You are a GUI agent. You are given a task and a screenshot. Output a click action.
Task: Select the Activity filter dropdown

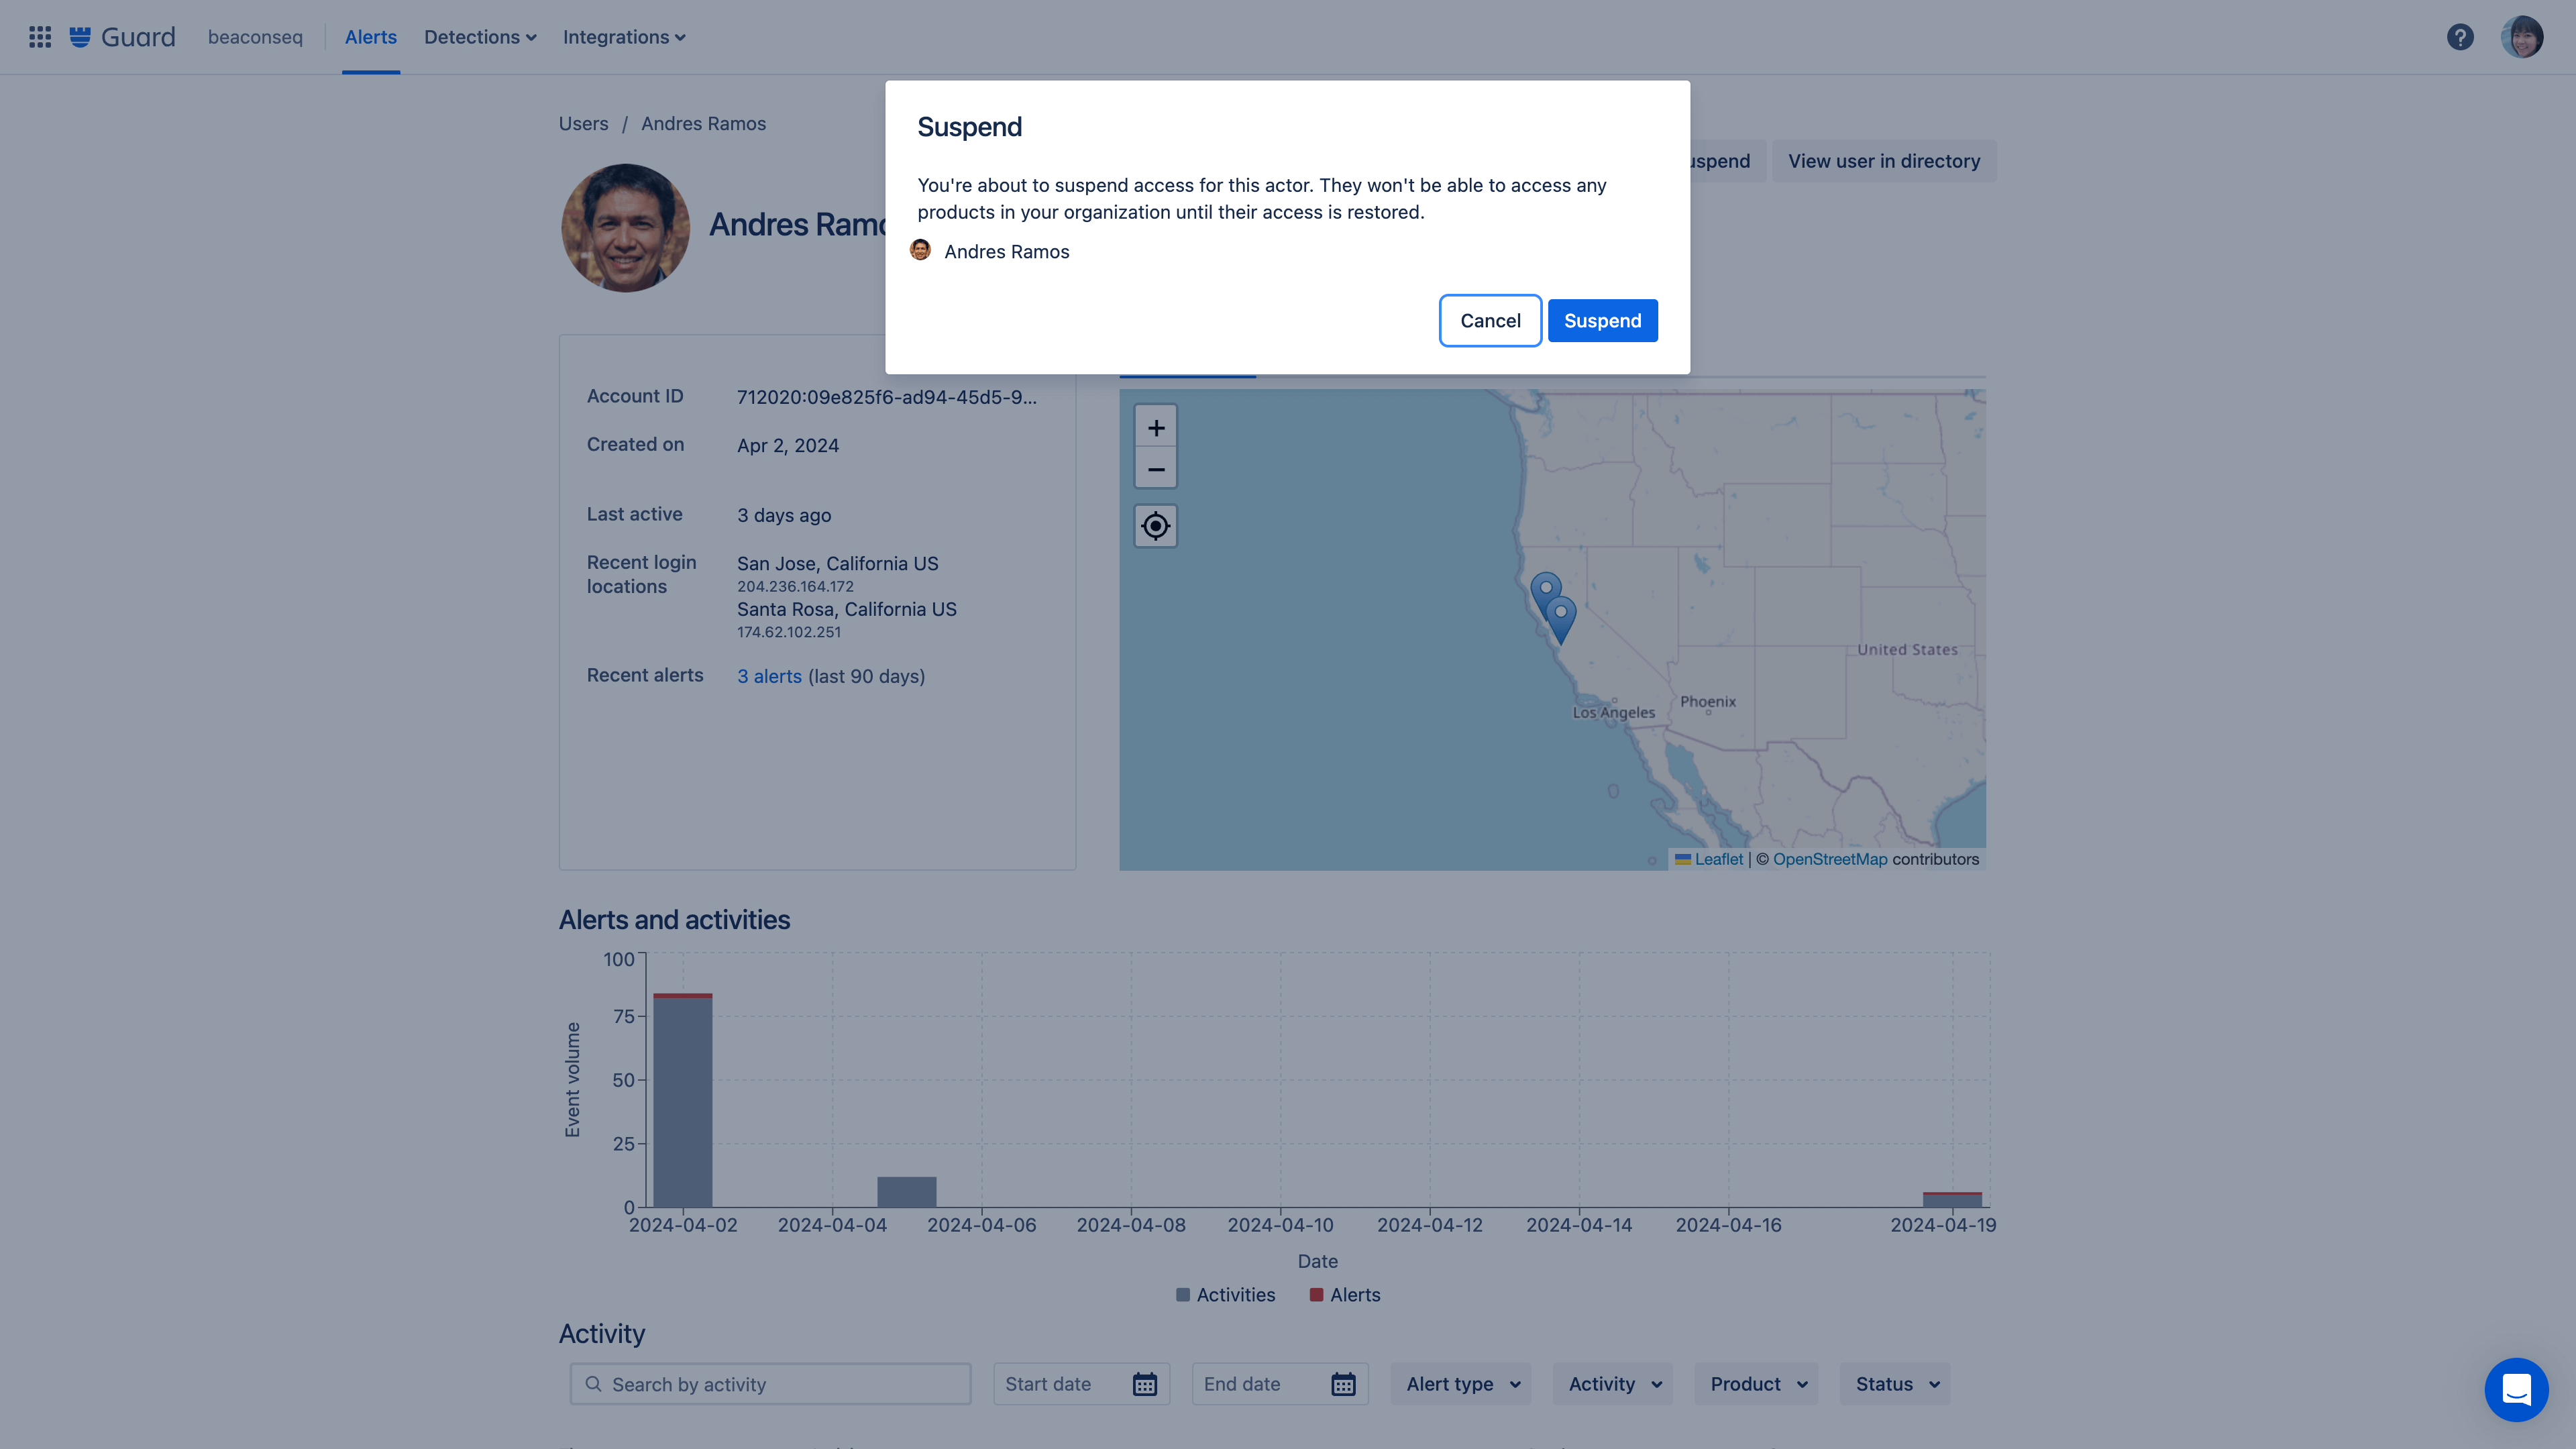coord(1612,1383)
